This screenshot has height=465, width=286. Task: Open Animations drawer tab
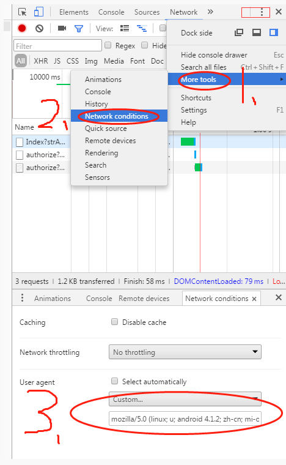(x=53, y=299)
